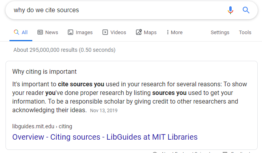The image size is (262, 153).
Task: Click the 'About 295,000,000 results' text
Action: (65, 50)
